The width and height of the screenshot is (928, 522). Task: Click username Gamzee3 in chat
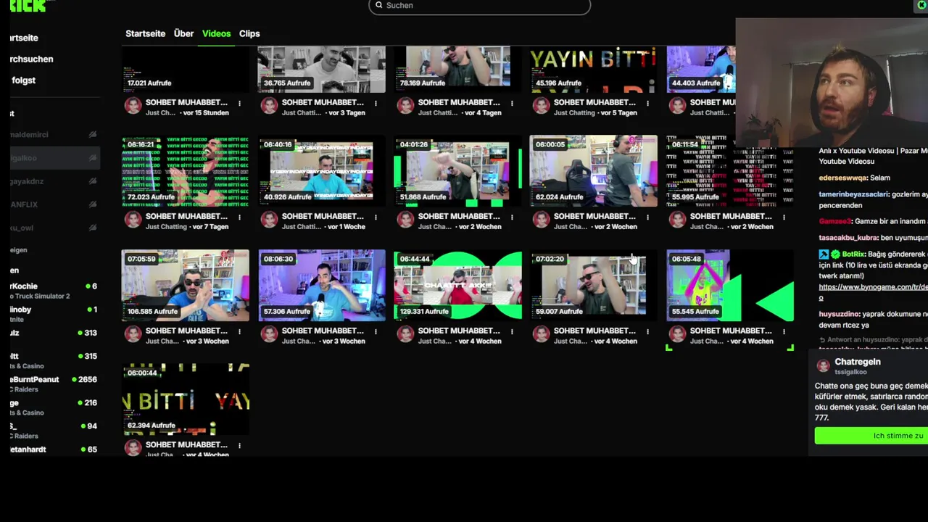pyautogui.click(x=835, y=221)
